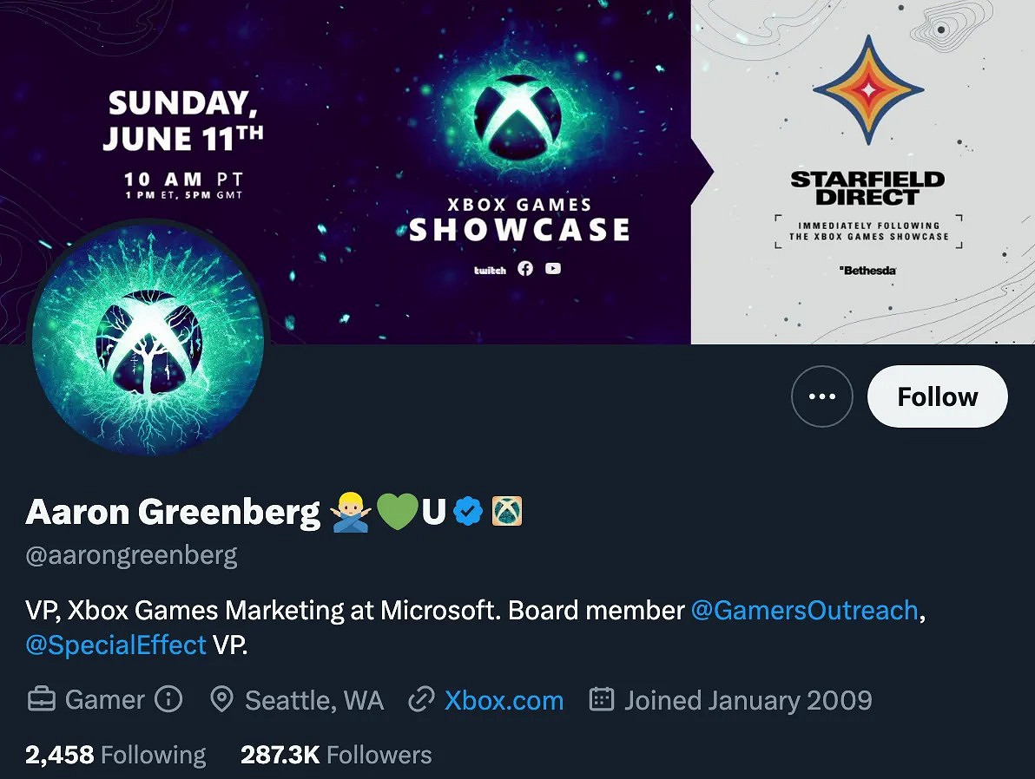Follow Aaron Greenberg's account
Screen dimensions: 1035x779
(x=937, y=396)
